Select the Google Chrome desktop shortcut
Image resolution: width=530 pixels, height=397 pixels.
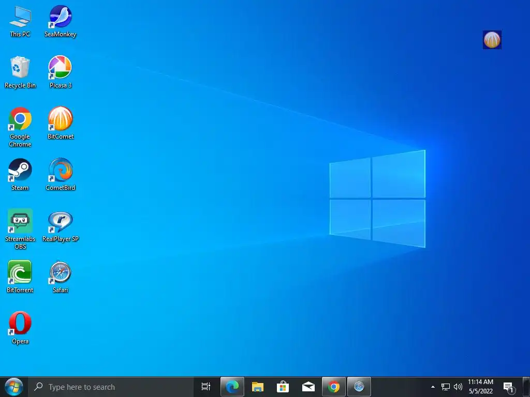click(20, 127)
